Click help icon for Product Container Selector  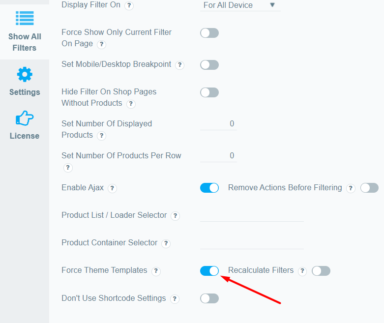click(166, 243)
